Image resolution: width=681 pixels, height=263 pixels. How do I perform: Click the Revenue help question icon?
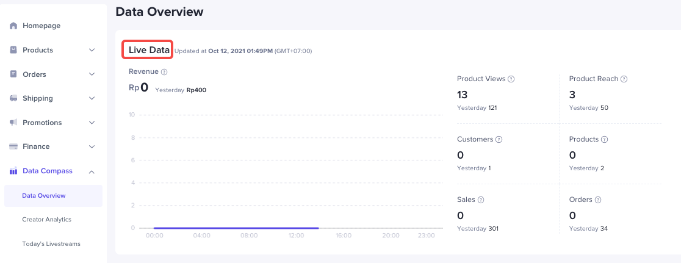[x=164, y=72]
